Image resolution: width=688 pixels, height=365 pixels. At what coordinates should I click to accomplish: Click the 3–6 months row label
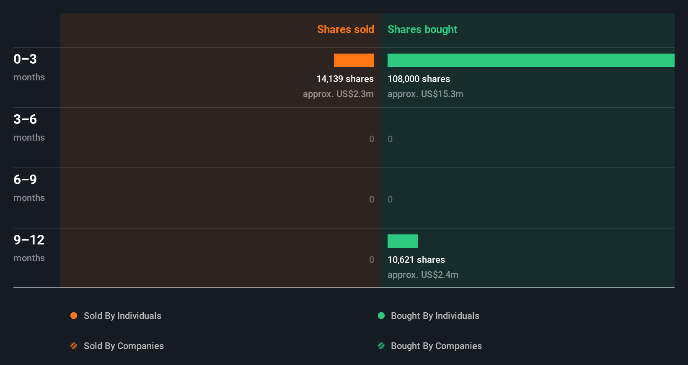tap(29, 128)
